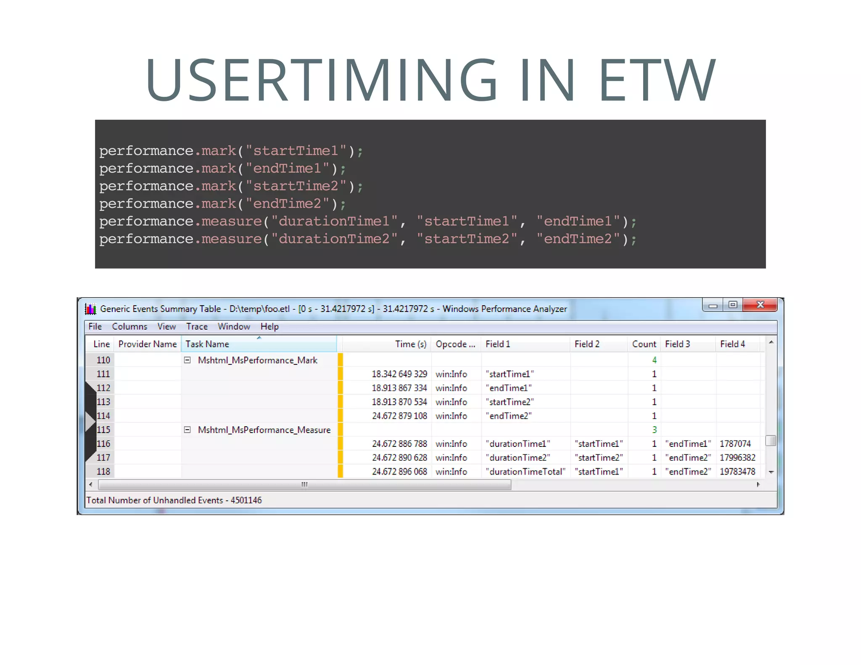Image resolution: width=861 pixels, height=665 pixels.
Task: Collapse the Mshtml_MsPerformance_Measure group
Action: coord(188,430)
